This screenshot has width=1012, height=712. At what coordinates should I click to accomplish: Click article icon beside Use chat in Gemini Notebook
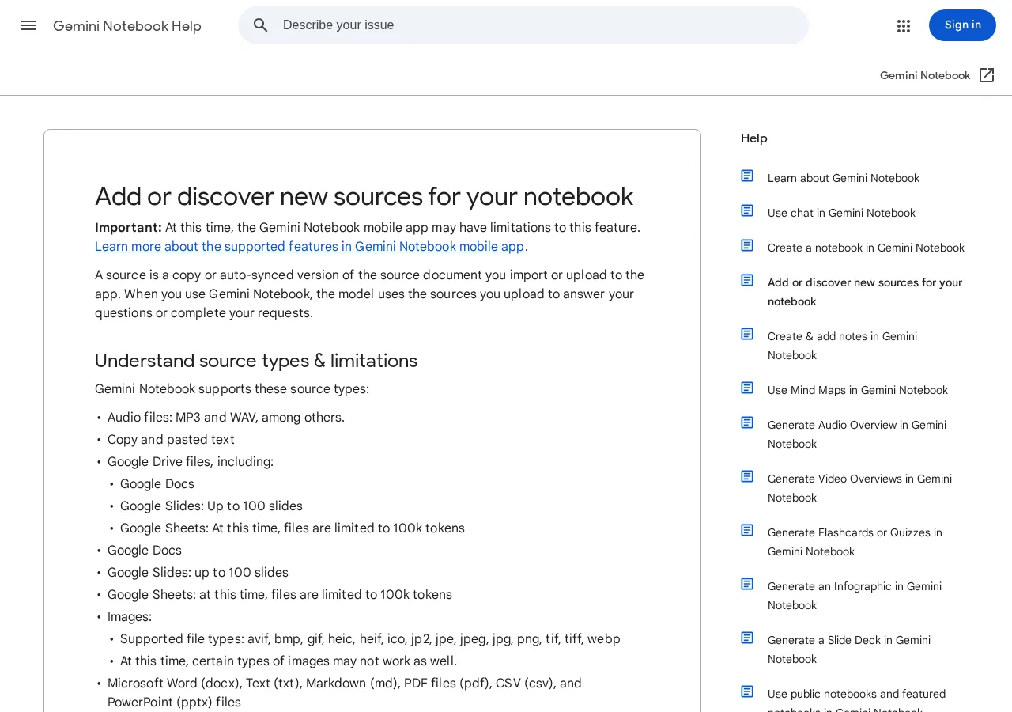pos(747,210)
